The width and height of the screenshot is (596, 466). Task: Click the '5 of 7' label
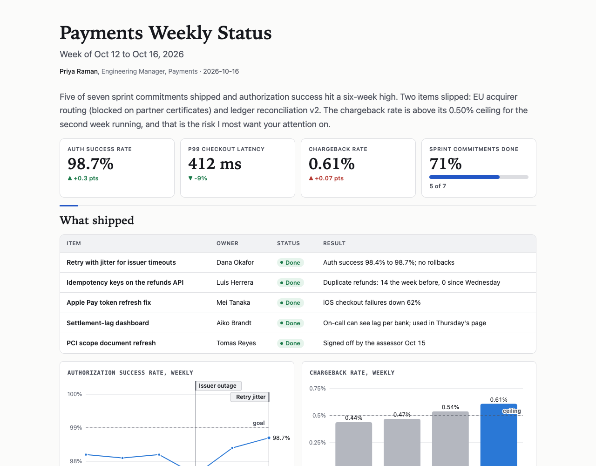pos(438,186)
